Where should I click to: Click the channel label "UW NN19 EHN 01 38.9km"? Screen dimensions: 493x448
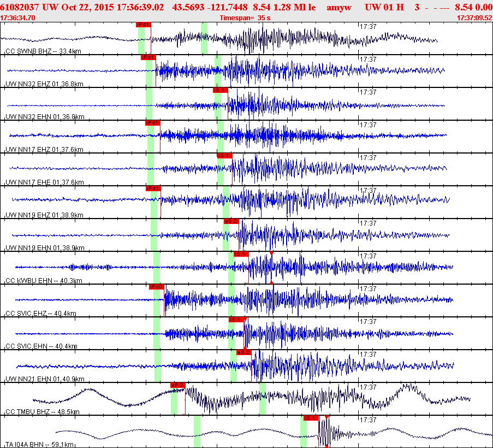45,248
